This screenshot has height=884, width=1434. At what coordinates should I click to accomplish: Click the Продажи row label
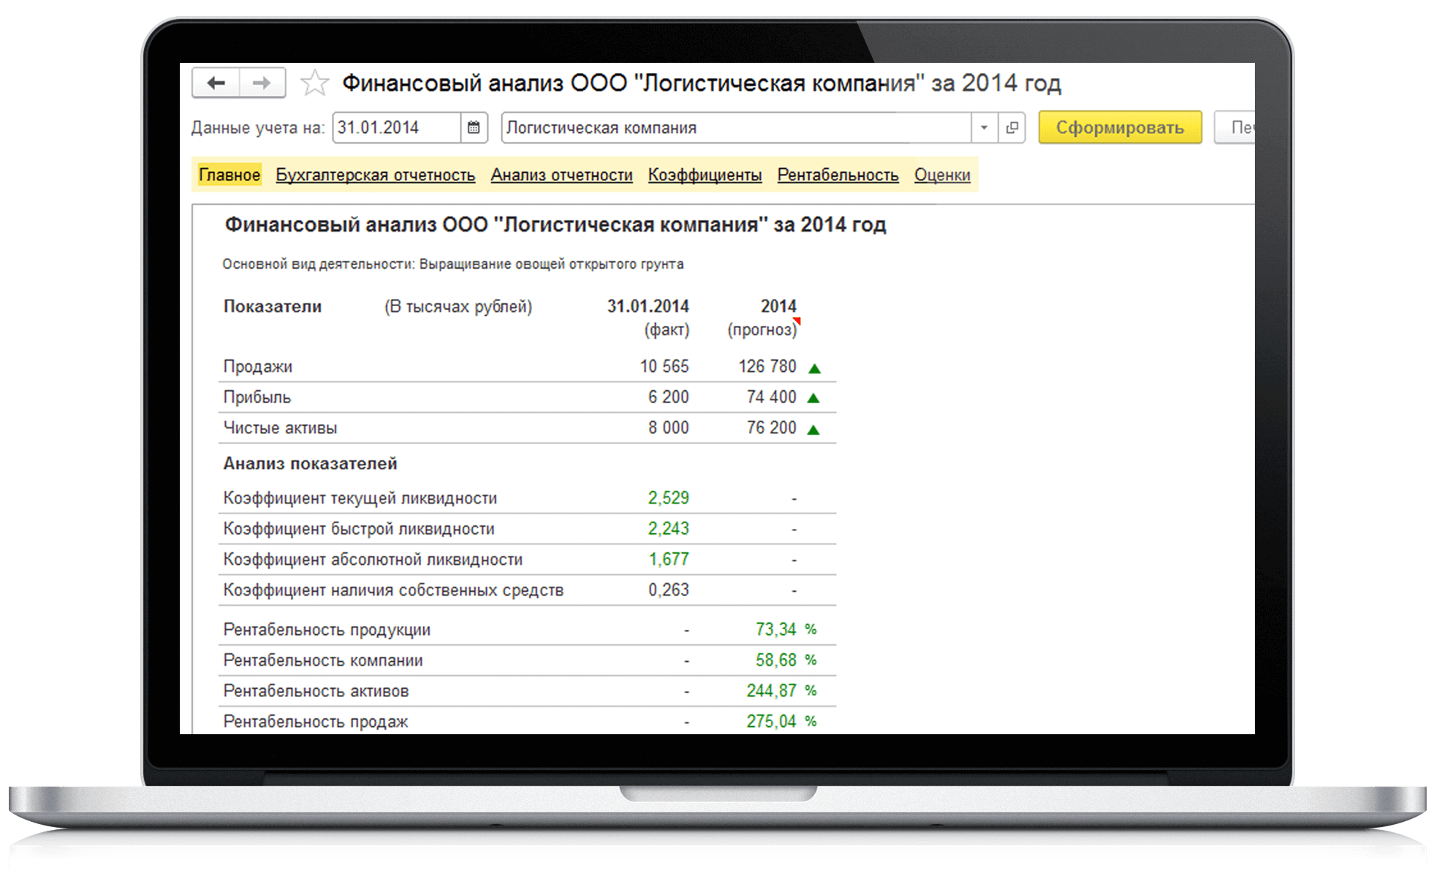point(258,367)
